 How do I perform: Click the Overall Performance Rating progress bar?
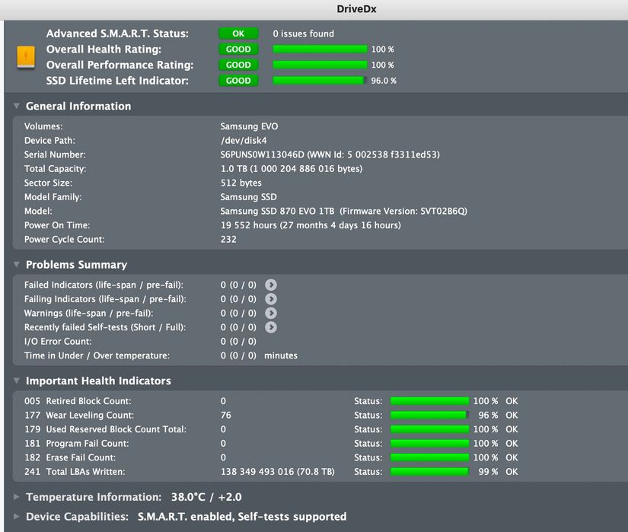click(320, 65)
